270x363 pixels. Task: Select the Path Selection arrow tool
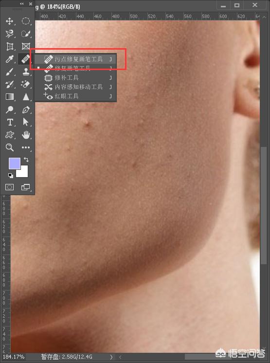point(26,122)
